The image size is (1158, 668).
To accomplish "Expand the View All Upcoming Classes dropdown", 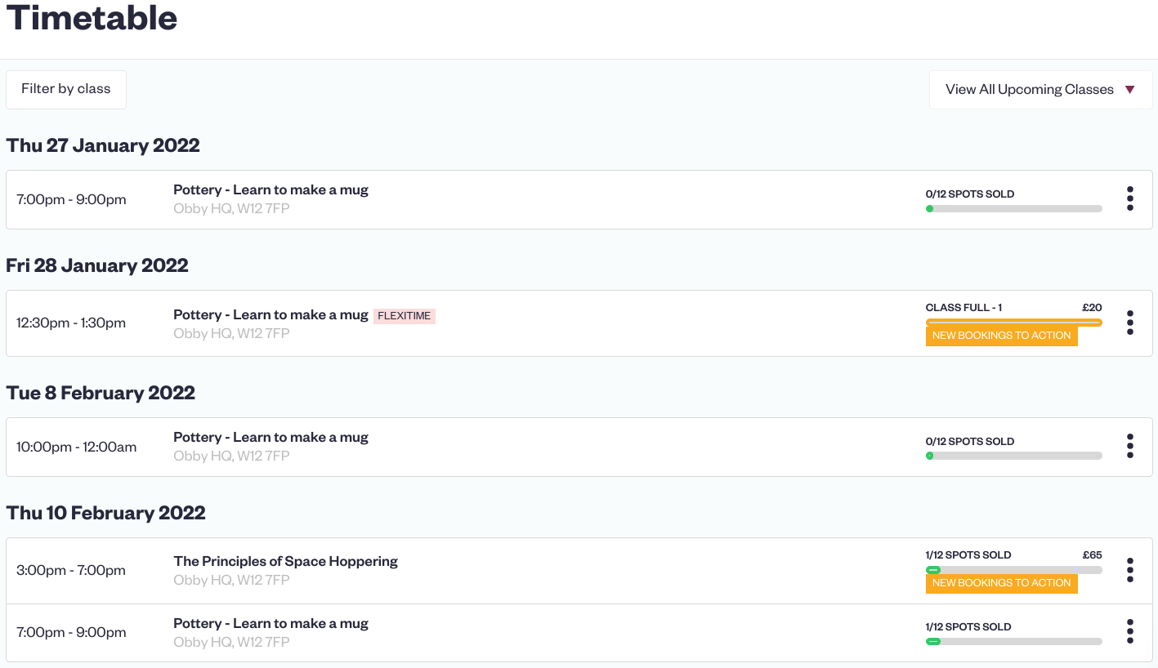I will 1040,90.
